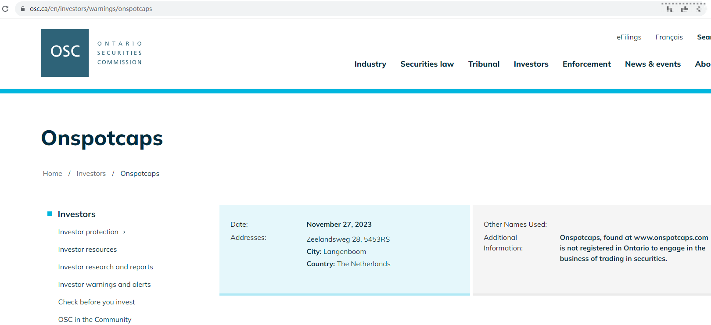Viewport: 711px width, 325px height.
Task: Open the eFilings link
Action: click(628, 37)
